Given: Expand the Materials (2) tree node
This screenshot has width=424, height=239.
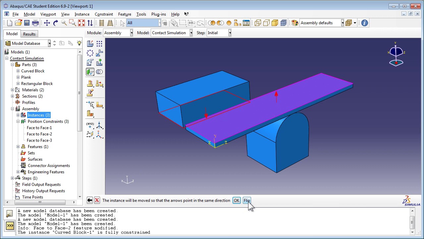Looking at the screenshot, I should coord(12,90).
